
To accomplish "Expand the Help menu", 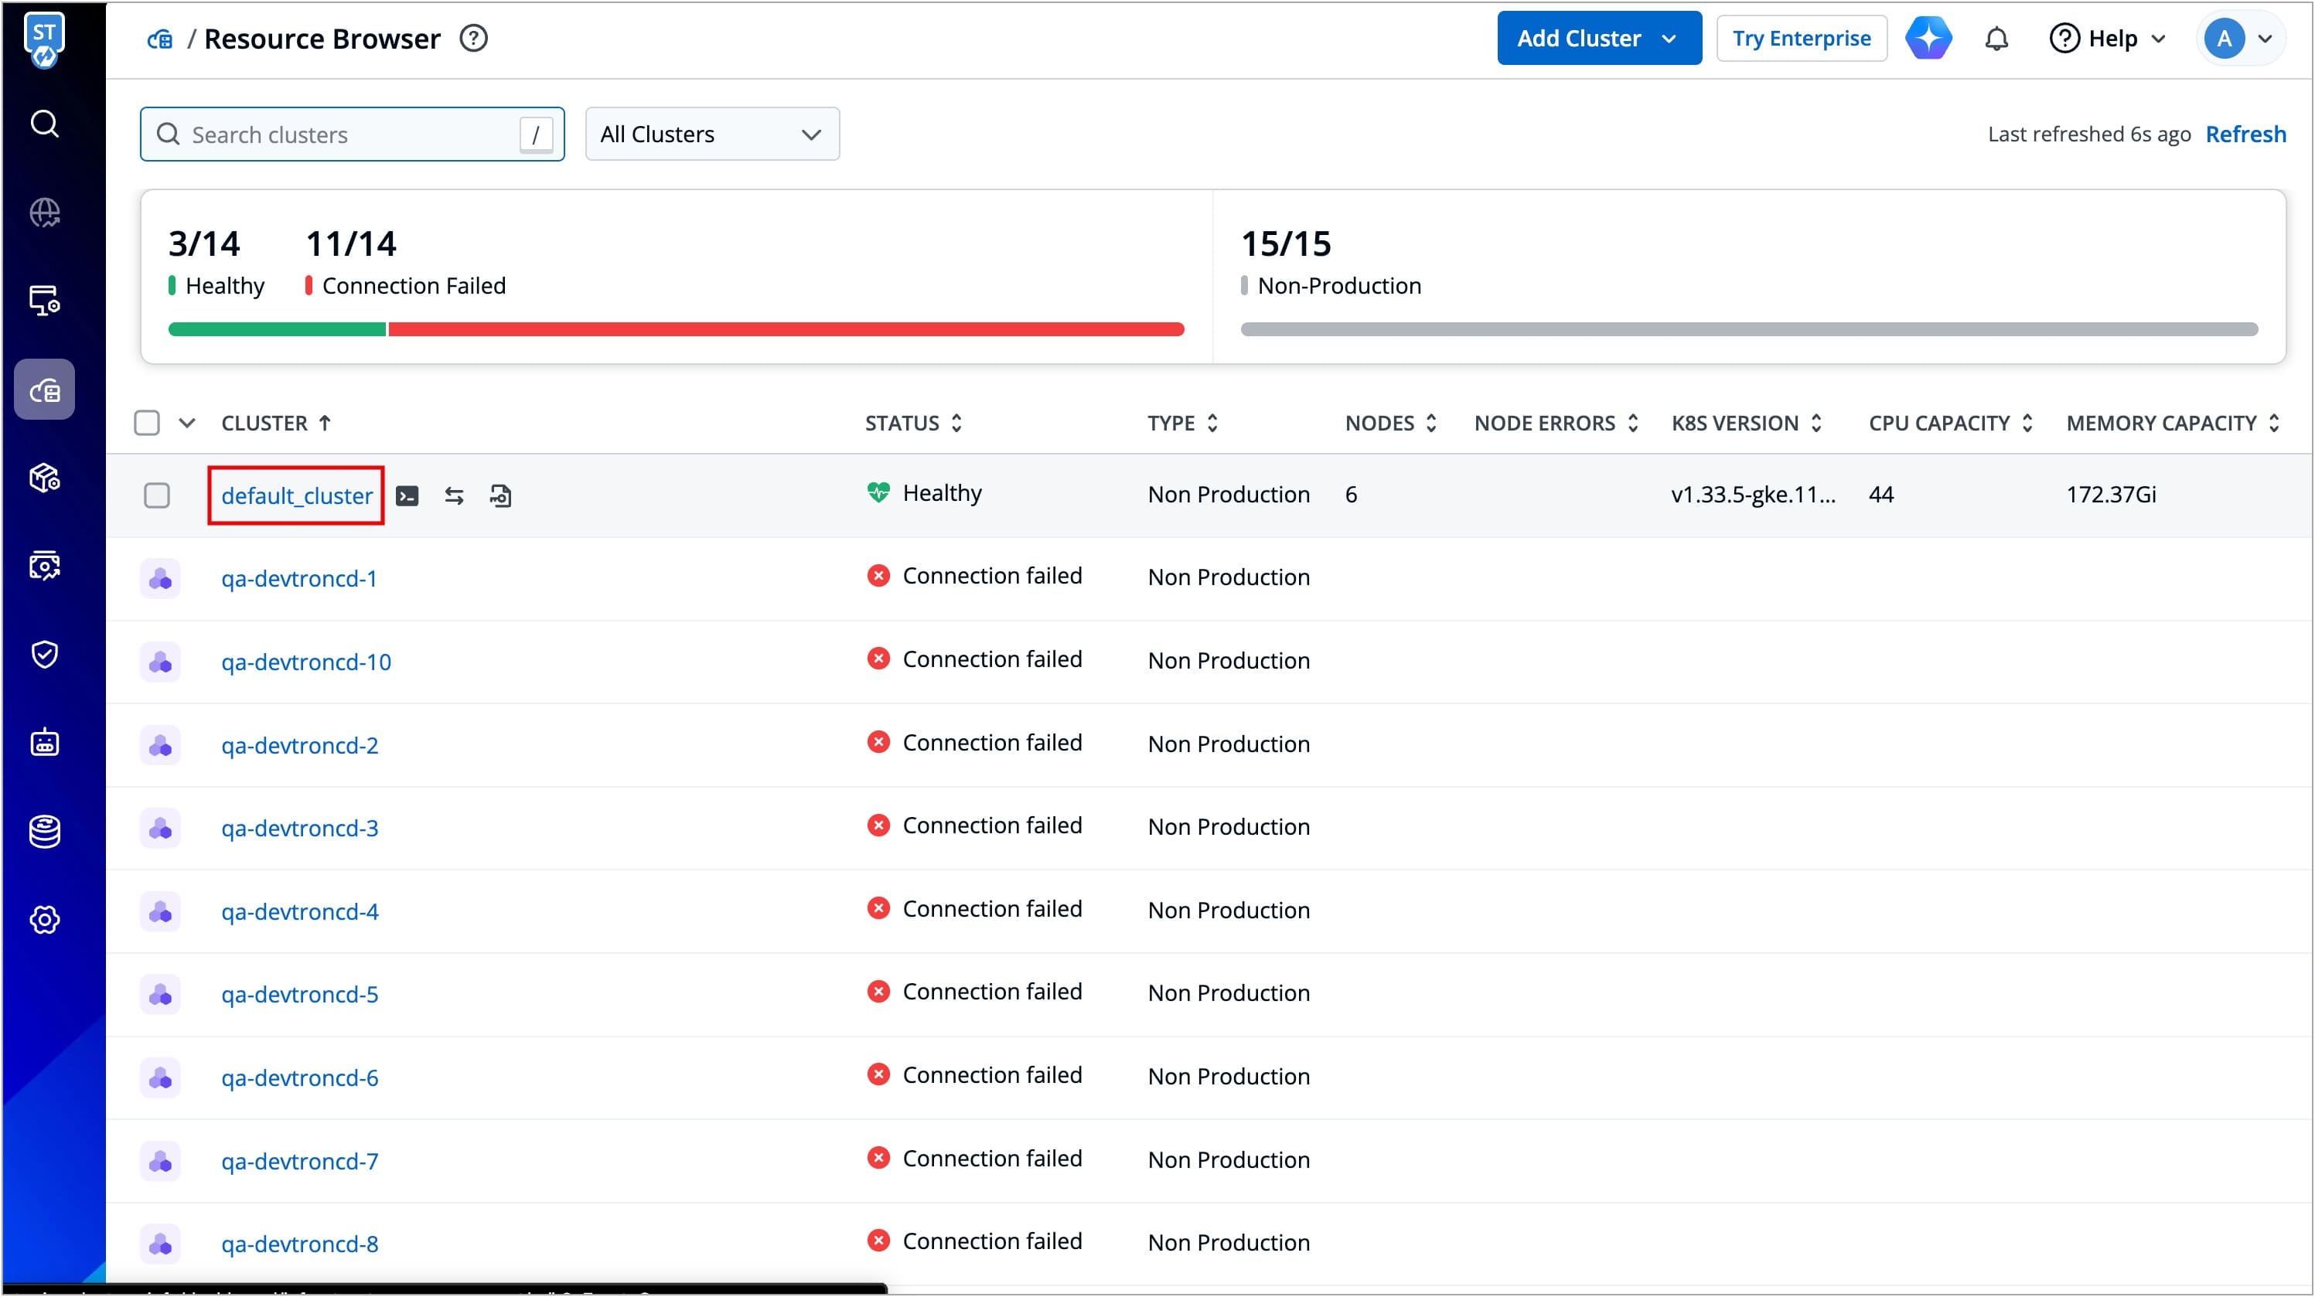I will click(x=2109, y=39).
